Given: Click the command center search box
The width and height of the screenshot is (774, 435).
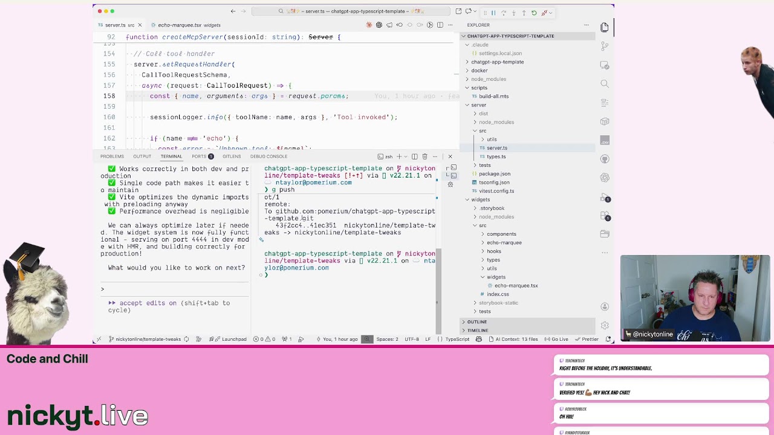Looking at the screenshot, I should (351, 11).
